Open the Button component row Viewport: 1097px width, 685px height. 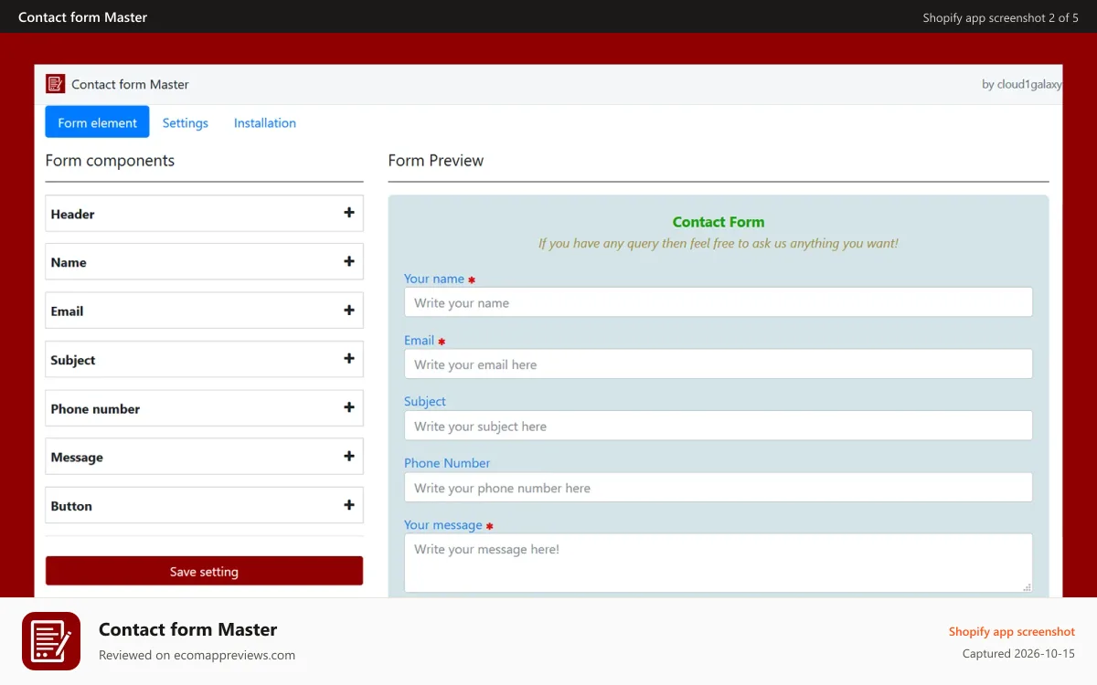tap(204, 505)
